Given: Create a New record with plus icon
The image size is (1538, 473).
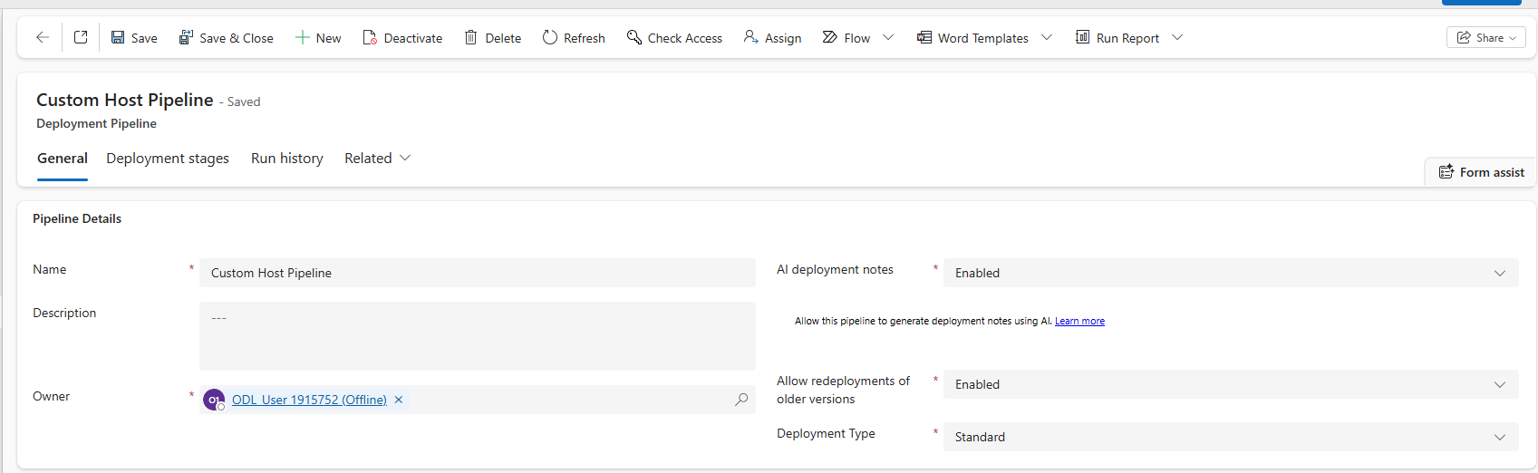Looking at the screenshot, I should [x=318, y=37].
